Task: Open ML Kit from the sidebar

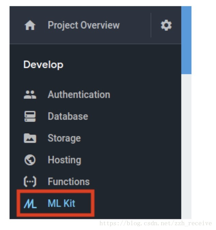Action: (x=62, y=203)
